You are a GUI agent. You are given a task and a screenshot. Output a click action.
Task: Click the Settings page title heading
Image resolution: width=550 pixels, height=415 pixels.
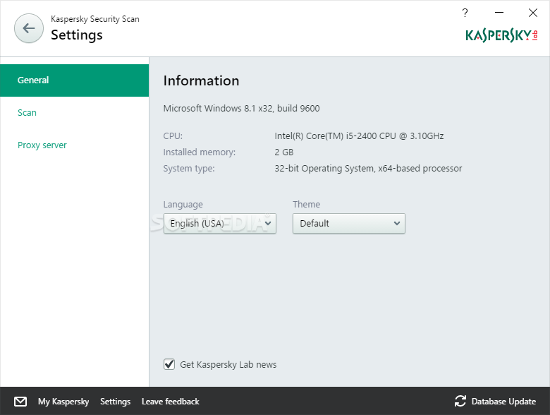(x=77, y=35)
